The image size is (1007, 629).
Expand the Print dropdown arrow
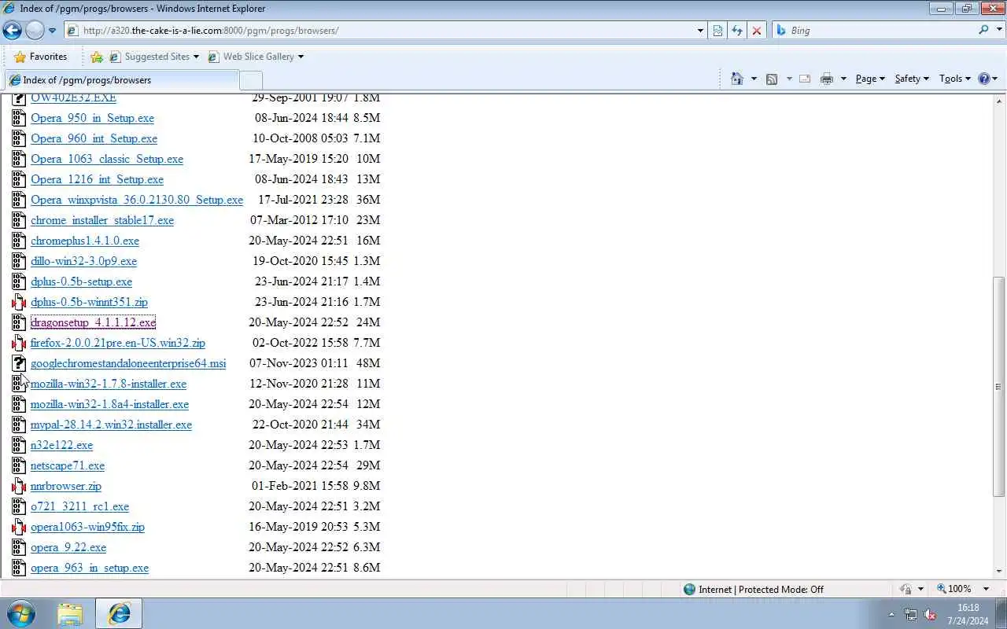(843, 79)
